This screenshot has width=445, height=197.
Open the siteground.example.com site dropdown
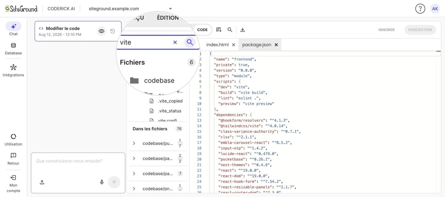[130, 9]
